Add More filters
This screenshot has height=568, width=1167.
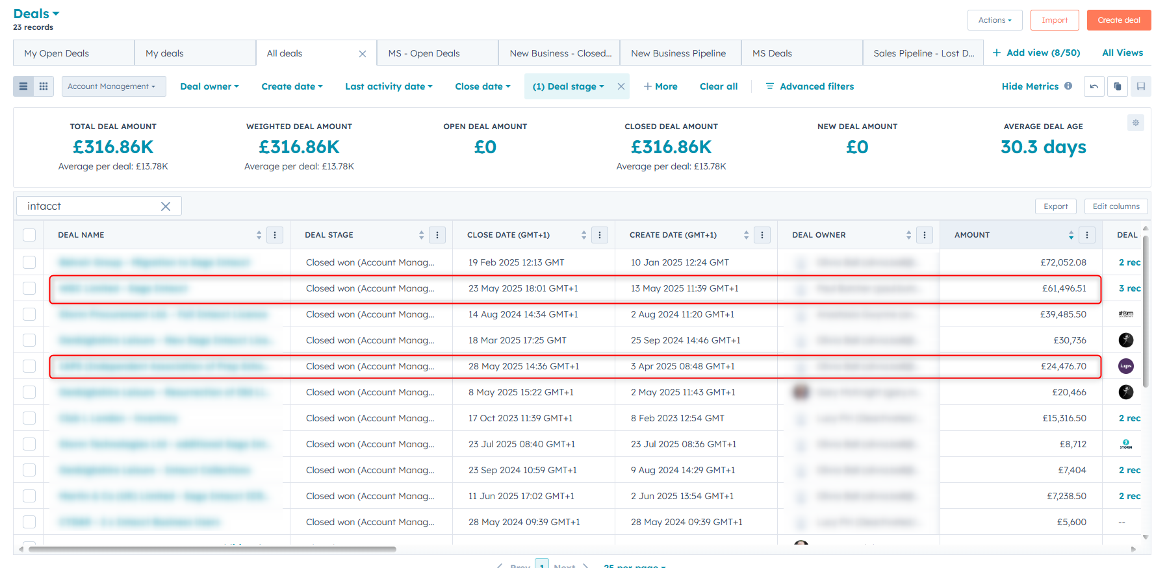[x=660, y=86]
